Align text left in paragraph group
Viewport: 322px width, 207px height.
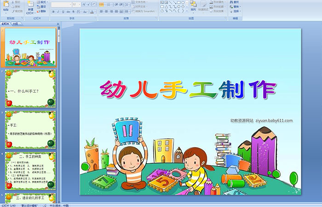[x=101, y=12]
